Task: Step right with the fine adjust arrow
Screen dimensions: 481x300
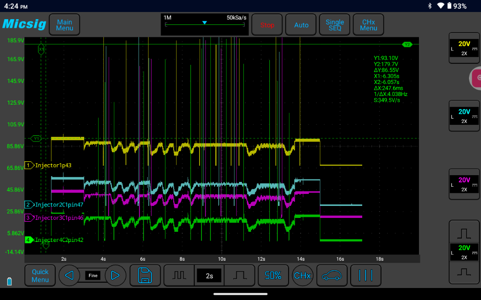Action: tap(115, 276)
